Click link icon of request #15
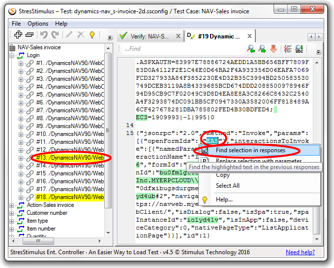This screenshot has width=334, height=268. pos(30,174)
